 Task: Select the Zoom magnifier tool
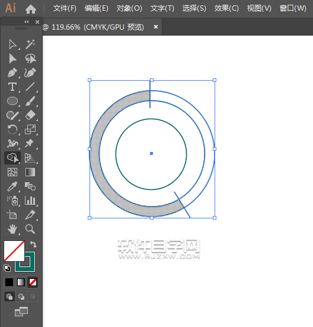(30, 228)
